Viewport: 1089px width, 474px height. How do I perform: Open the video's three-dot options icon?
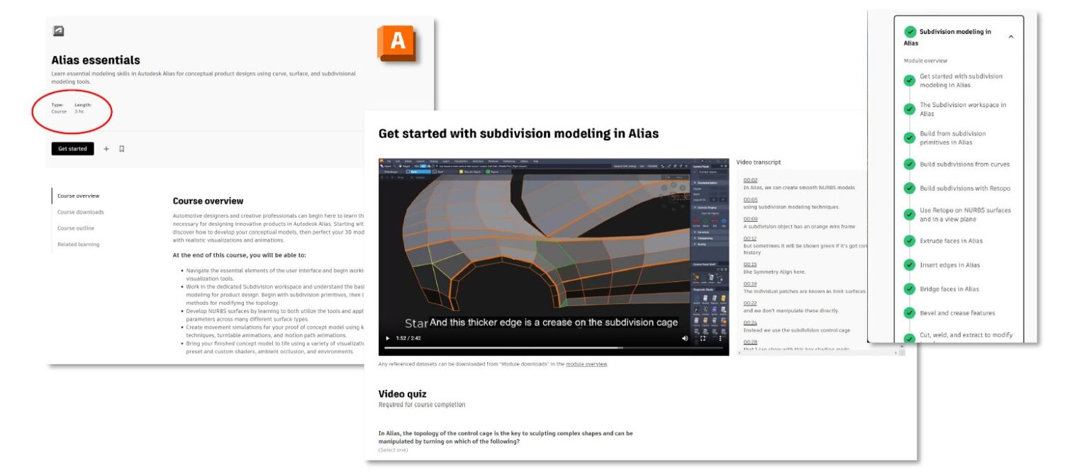pos(720,337)
